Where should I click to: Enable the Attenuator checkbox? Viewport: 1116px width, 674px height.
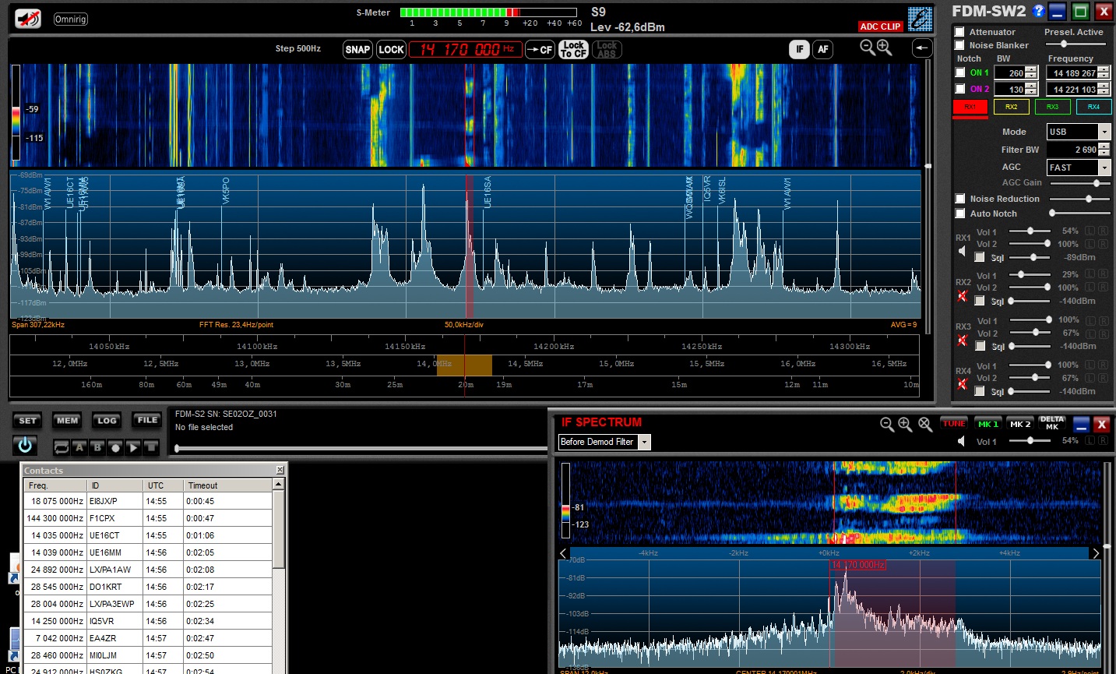point(959,32)
